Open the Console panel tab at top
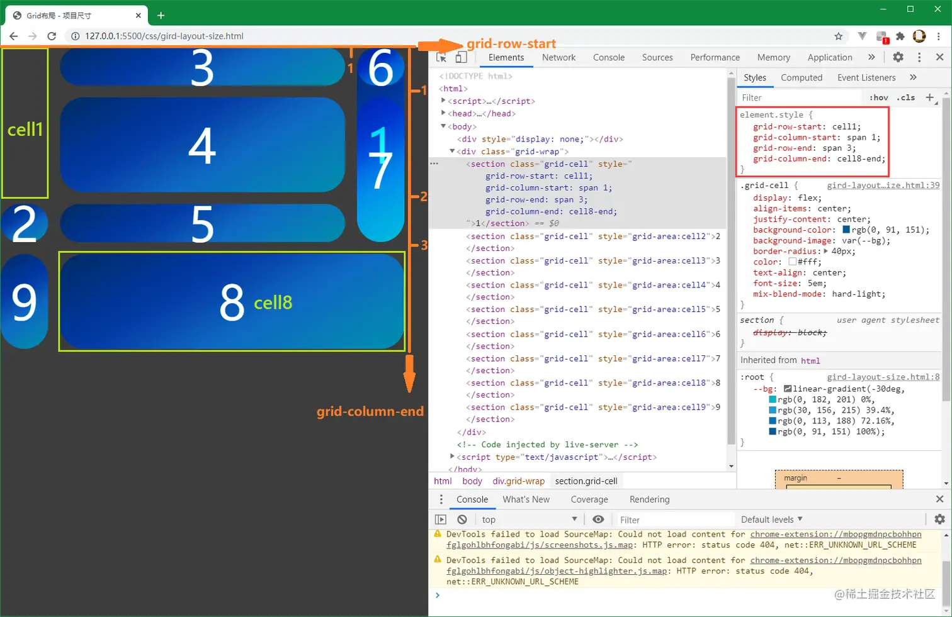Screen dimensions: 952x617 coord(609,57)
